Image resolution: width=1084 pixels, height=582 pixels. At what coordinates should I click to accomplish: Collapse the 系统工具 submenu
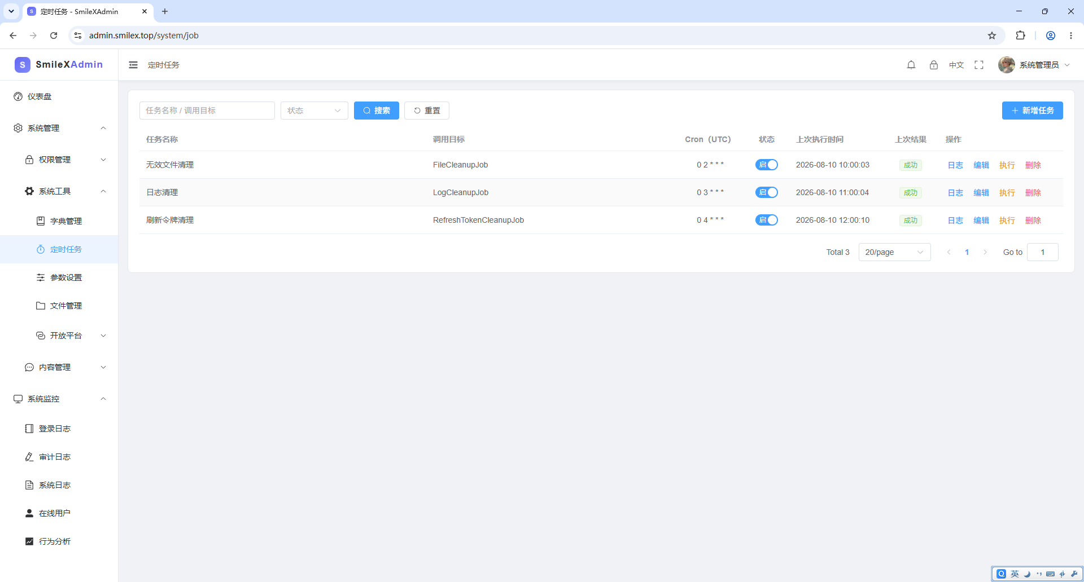(59, 191)
